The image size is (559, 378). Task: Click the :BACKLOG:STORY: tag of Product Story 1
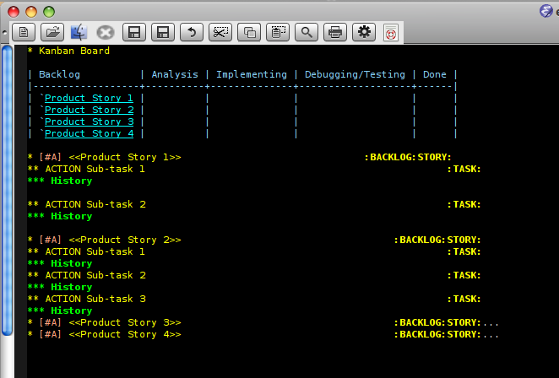pos(408,157)
